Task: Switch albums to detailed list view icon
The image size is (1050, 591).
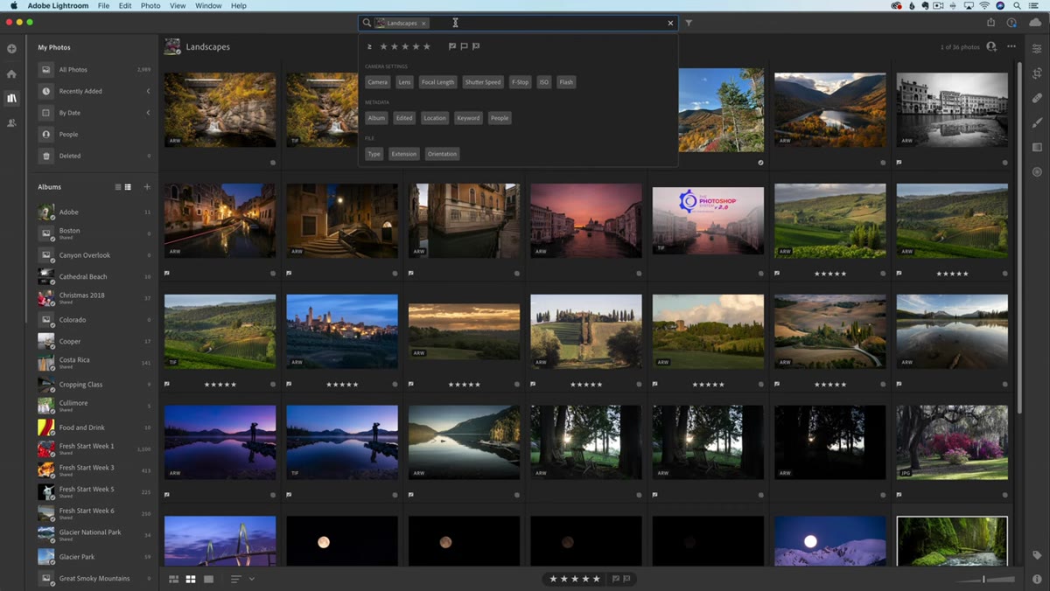Action: pyautogui.click(x=128, y=187)
